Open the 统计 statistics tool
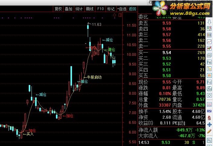This screenshot has width=213, height=146. (x=79, y=9)
